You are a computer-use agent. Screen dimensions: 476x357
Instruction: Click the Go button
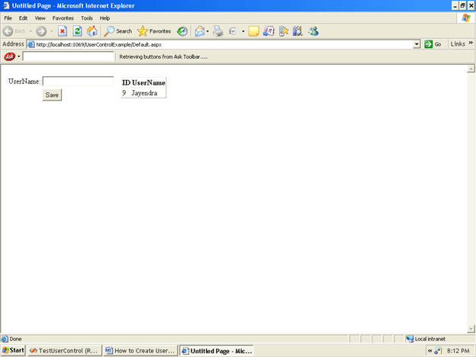click(433, 44)
